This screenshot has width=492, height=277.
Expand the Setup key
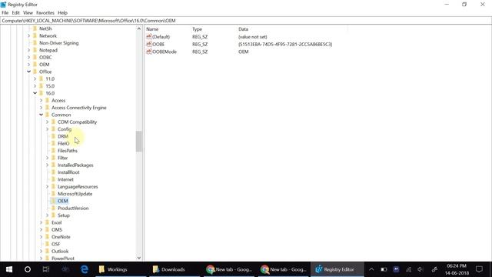coord(47,215)
